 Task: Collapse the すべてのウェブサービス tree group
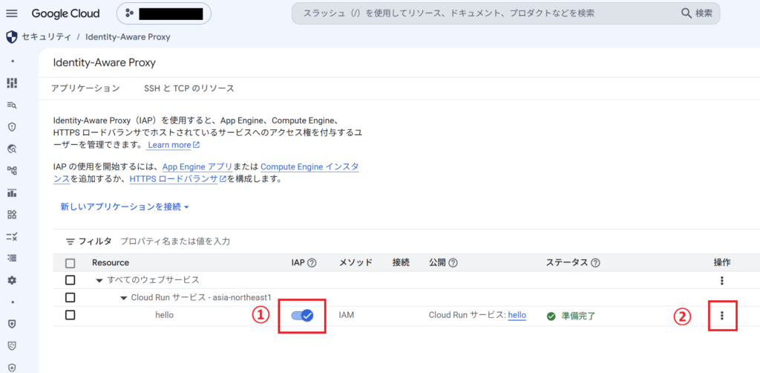pos(99,280)
